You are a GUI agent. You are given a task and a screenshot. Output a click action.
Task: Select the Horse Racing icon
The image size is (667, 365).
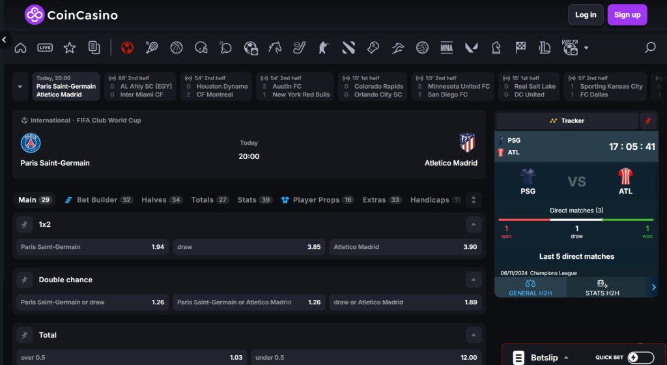[275, 48]
